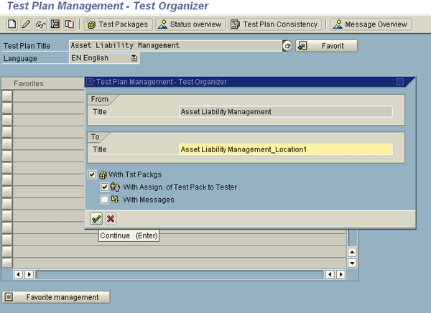
Task: Click the right-end horizontal scroll left arrow
Action: pyautogui.click(x=330, y=274)
